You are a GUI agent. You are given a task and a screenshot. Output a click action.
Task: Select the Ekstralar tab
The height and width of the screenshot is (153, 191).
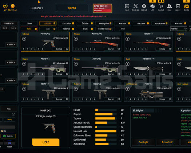coord(67,23)
